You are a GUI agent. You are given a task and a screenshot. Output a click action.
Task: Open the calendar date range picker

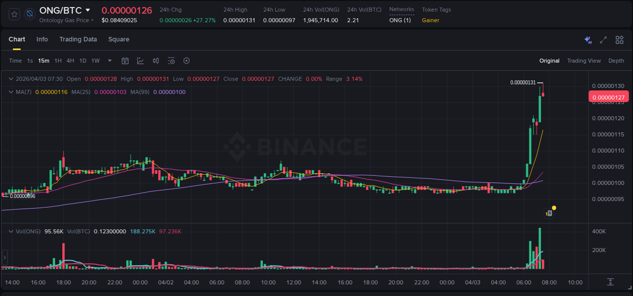pos(125,61)
